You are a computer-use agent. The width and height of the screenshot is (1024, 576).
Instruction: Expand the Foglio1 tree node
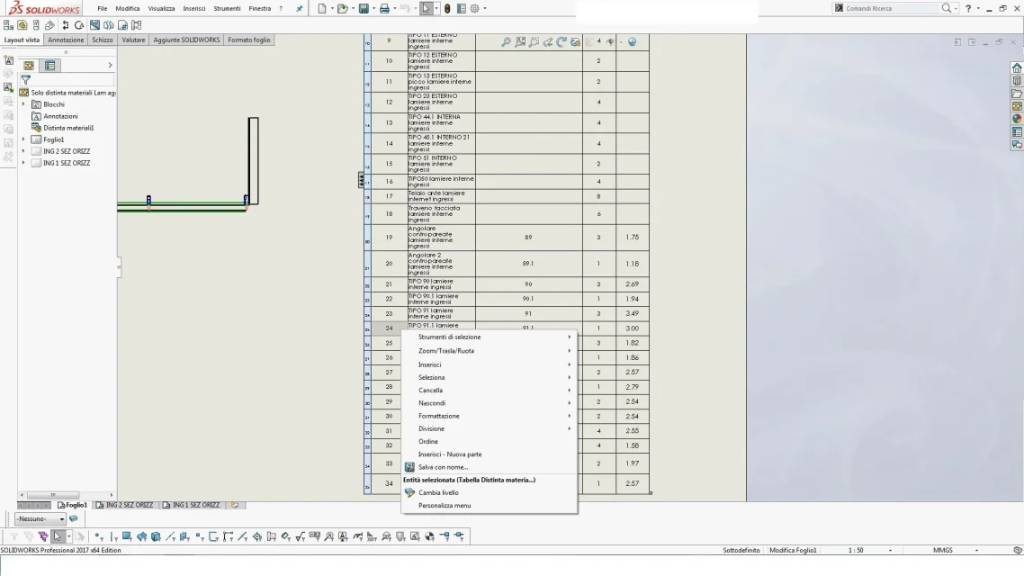[x=23, y=139]
